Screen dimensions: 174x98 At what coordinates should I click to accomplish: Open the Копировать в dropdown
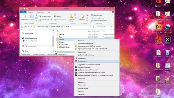46,20
